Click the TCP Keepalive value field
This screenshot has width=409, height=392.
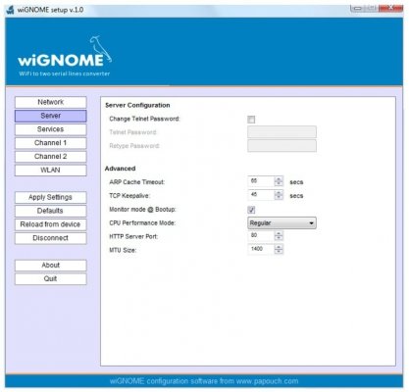coord(261,195)
